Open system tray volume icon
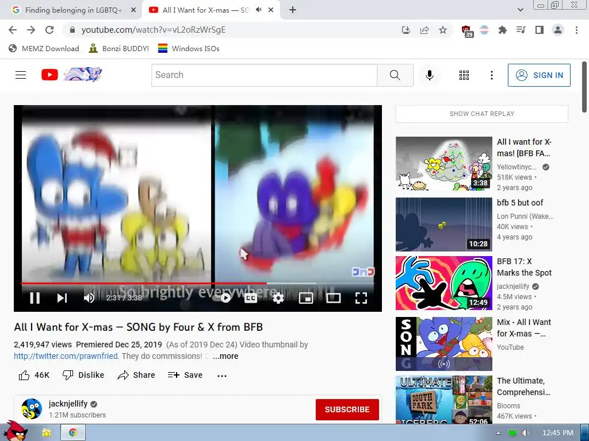 tap(526, 433)
